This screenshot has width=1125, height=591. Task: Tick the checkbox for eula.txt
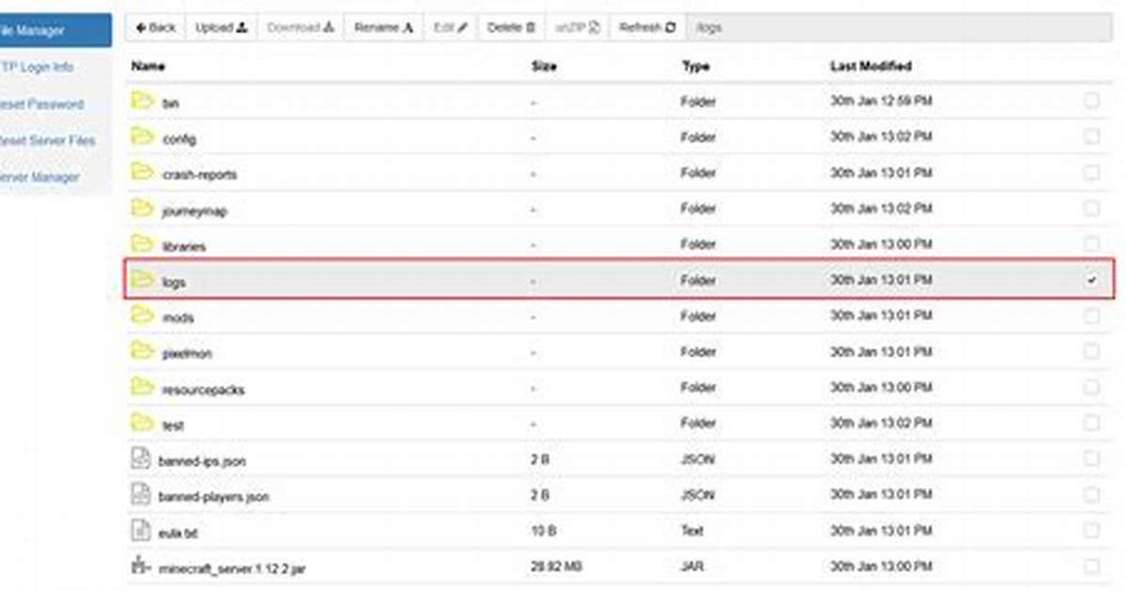point(1091,531)
